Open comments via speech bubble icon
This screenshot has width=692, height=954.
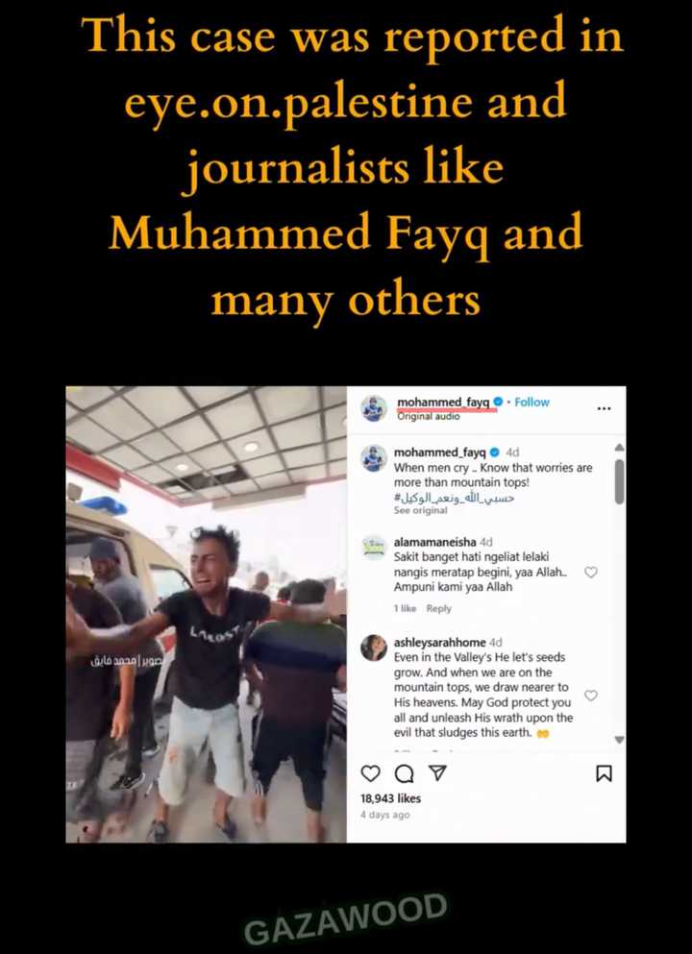click(x=404, y=773)
